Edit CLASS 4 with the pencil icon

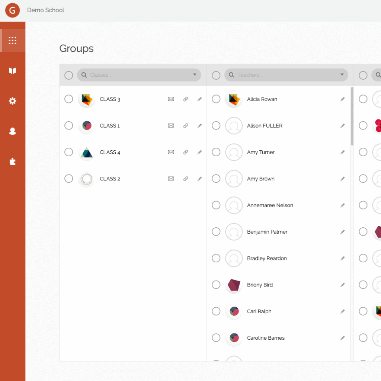pos(200,152)
